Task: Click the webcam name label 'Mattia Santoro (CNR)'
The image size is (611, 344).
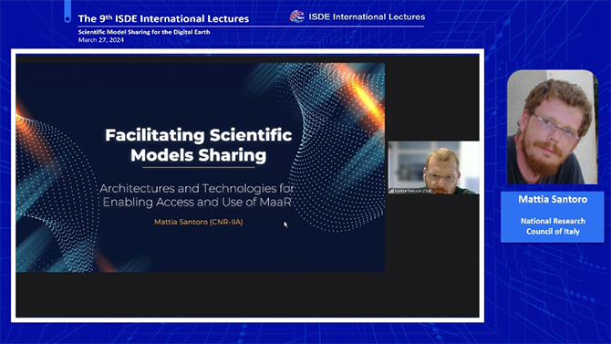Action: coord(413,191)
